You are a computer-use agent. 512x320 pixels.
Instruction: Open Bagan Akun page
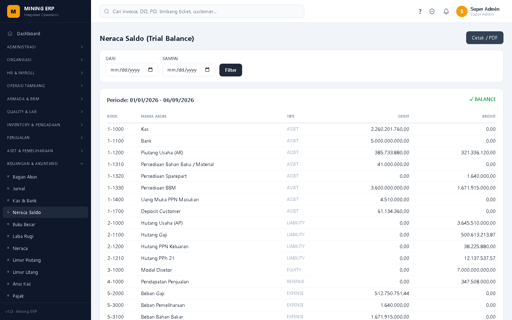click(46, 177)
